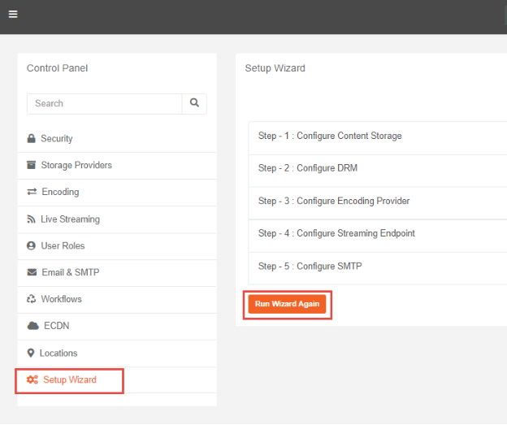Click the Locations map pin icon
The image size is (507, 425).
[32, 353]
